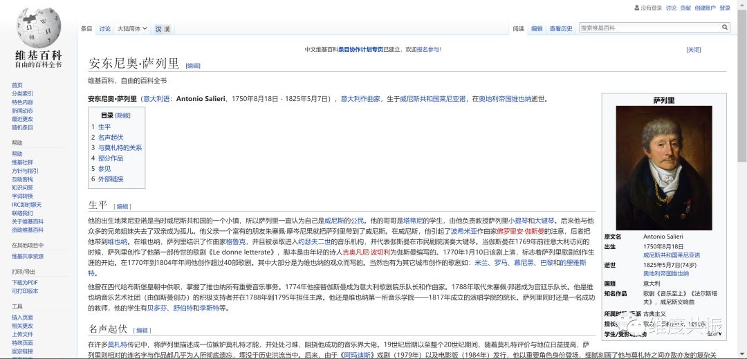
Task: Collapse the table of contents via 隐藏
Action: 122,116
